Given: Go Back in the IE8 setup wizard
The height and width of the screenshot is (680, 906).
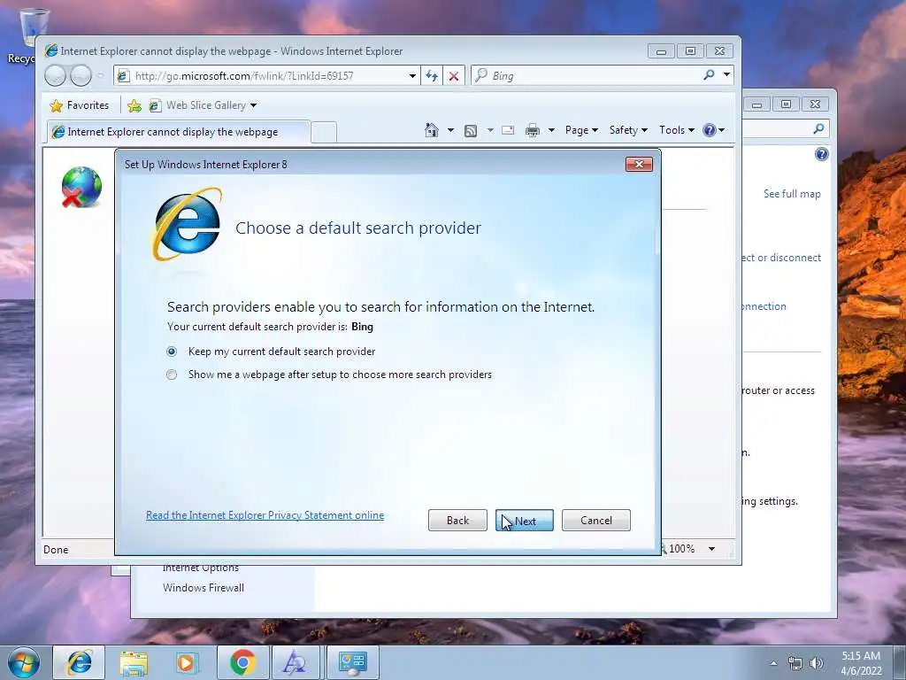Looking at the screenshot, I should pos(457,521).
